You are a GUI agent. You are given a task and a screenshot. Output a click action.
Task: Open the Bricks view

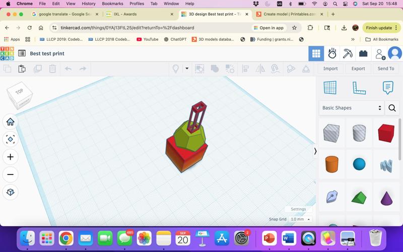363,53
